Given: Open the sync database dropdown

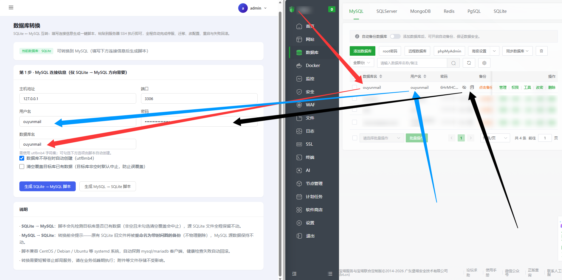Looking at the screenshot, I should (x=517, y=51).
